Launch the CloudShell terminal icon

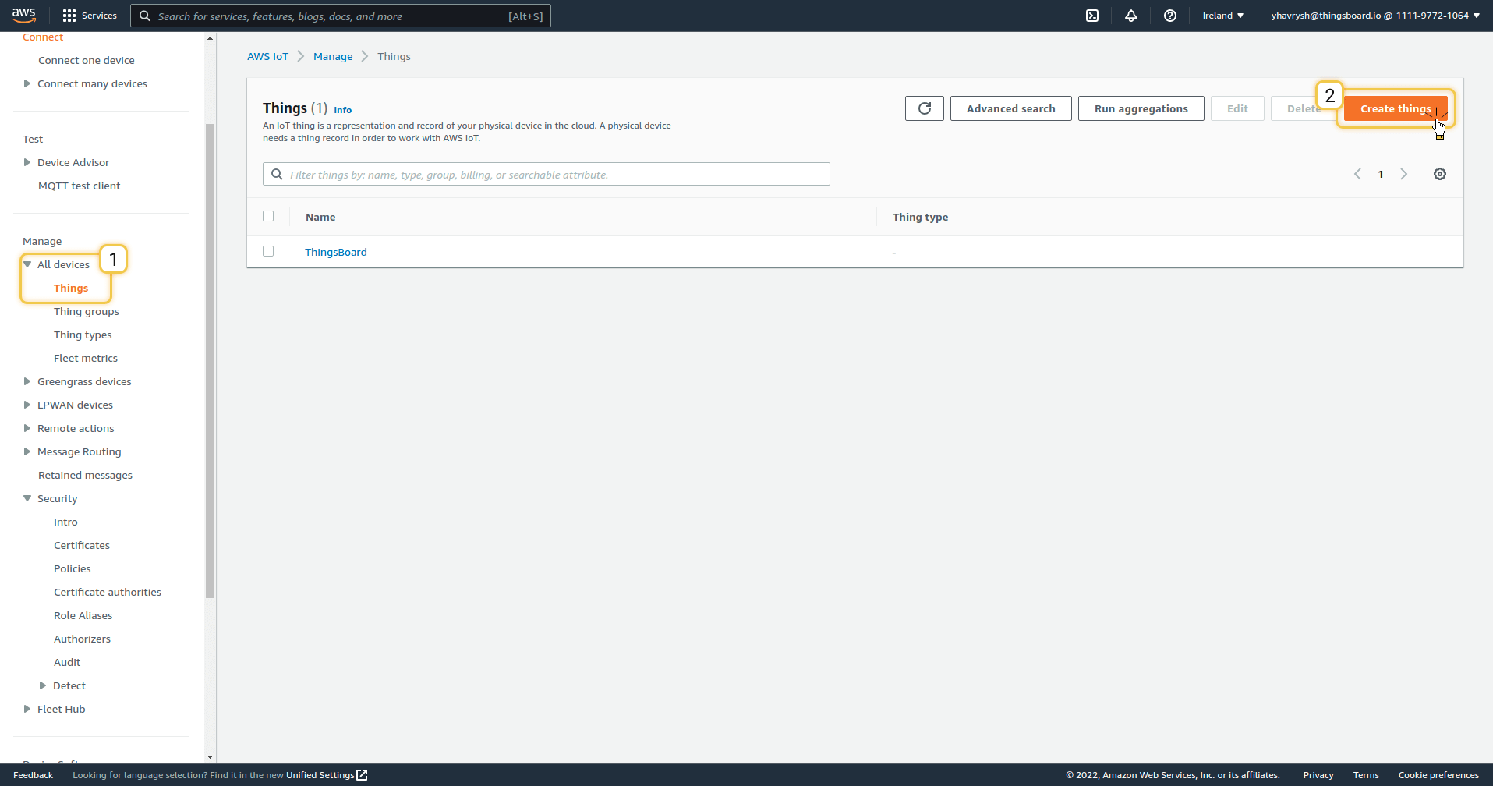point(1092,16)
